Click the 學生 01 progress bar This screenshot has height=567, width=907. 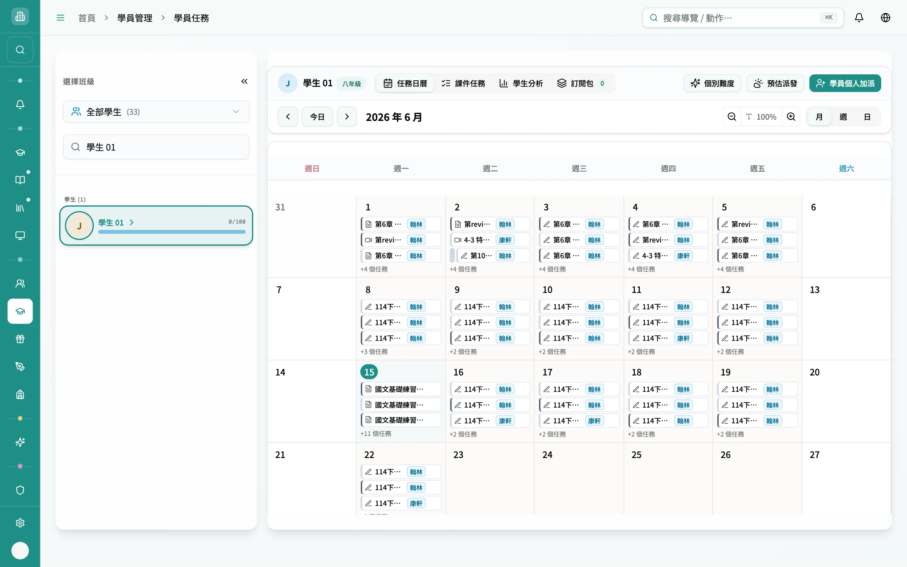(172, 232)
